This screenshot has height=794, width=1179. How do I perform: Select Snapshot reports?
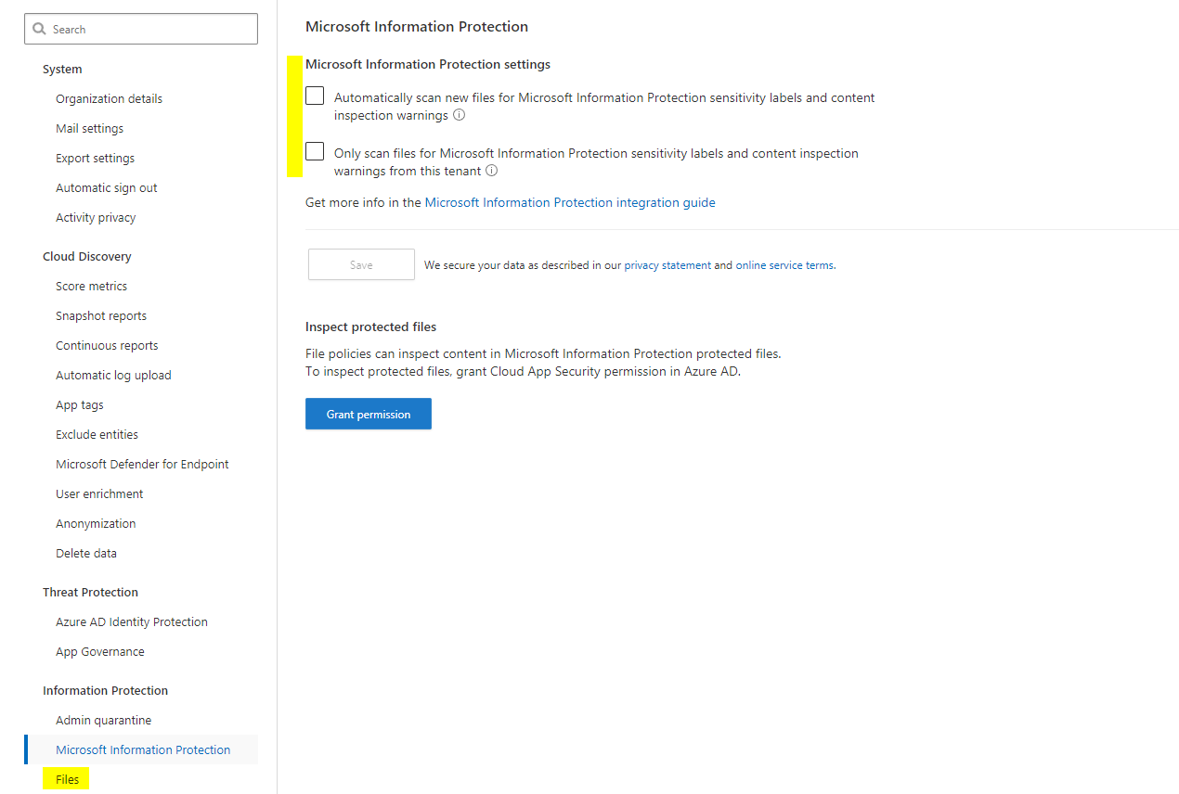pyautogui.click(x=101, y=316)
